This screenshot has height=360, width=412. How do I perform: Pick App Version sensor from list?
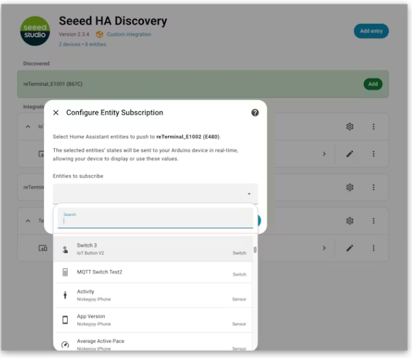tap(154, 320)
